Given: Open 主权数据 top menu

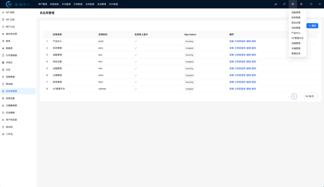Looking at the screenshot, I should pos(90,4).
